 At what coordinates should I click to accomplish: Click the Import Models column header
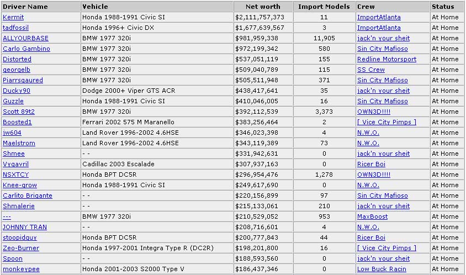(324, 7)
